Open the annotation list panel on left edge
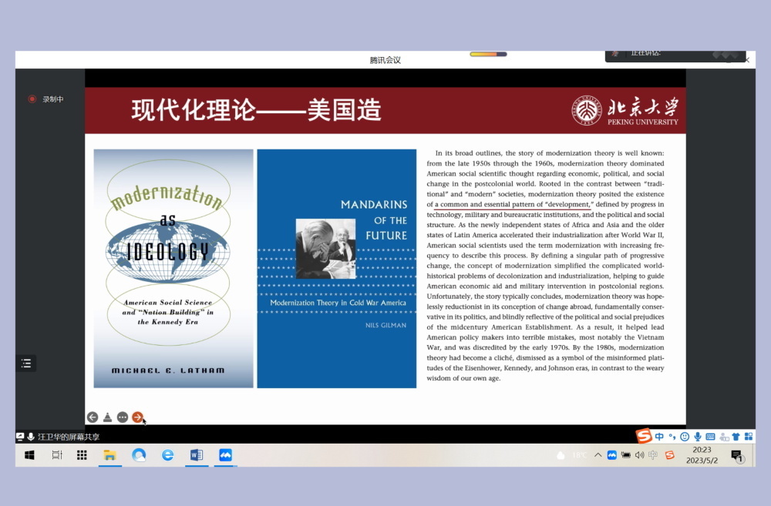Image resolution: width=771 pixels, height=506 pixels. [x=27, y=363]
